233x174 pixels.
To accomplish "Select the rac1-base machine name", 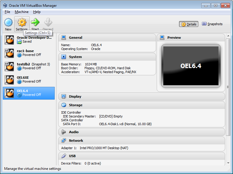I will 25,51.
